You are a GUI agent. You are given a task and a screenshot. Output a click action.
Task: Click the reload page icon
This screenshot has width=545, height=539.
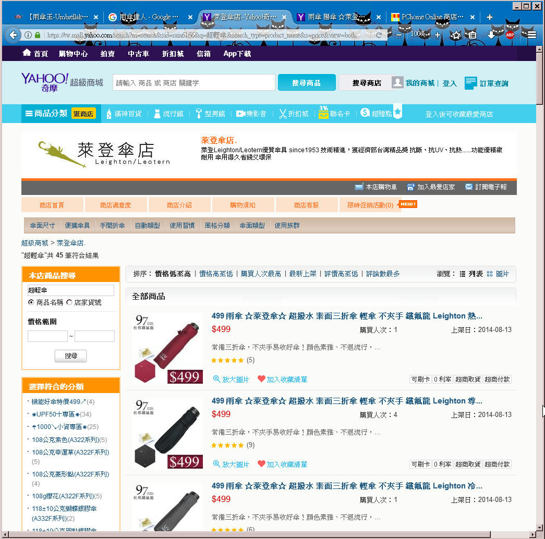379,35
